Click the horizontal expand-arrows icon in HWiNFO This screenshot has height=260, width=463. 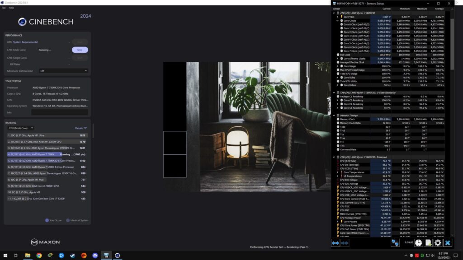335,242
